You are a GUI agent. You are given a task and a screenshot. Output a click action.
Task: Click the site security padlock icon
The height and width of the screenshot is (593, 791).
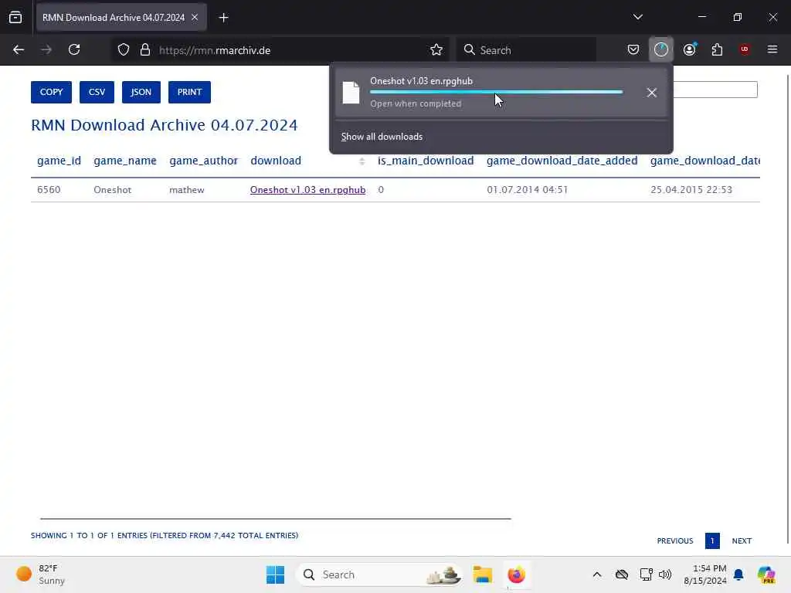tap(145, 50)
